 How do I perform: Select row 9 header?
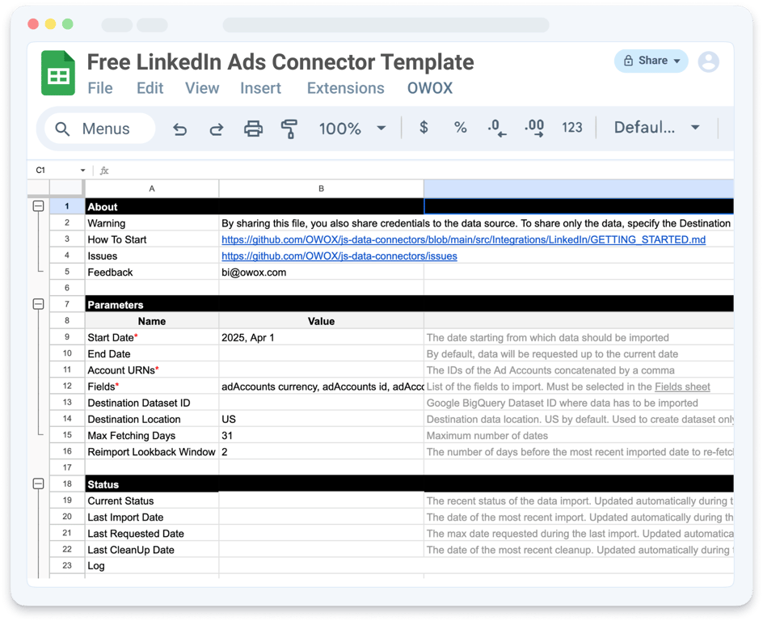point(67,337)
